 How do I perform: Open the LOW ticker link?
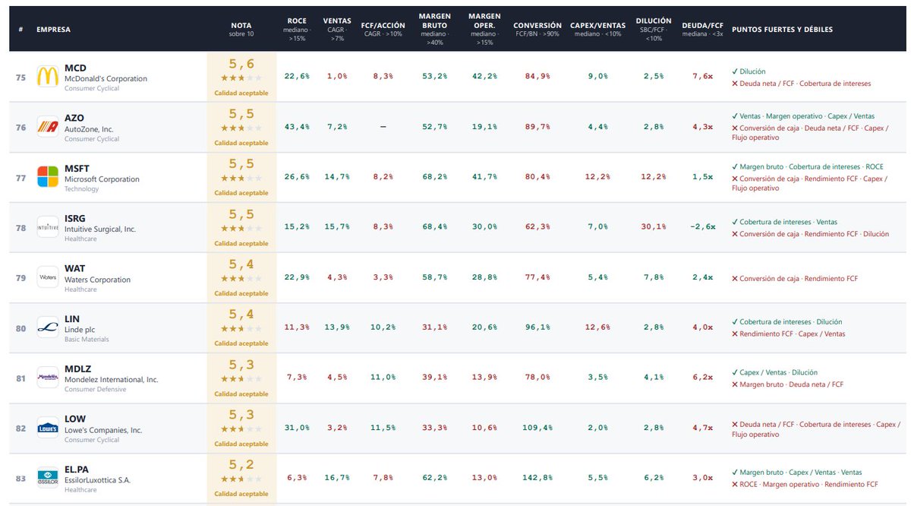75,419
